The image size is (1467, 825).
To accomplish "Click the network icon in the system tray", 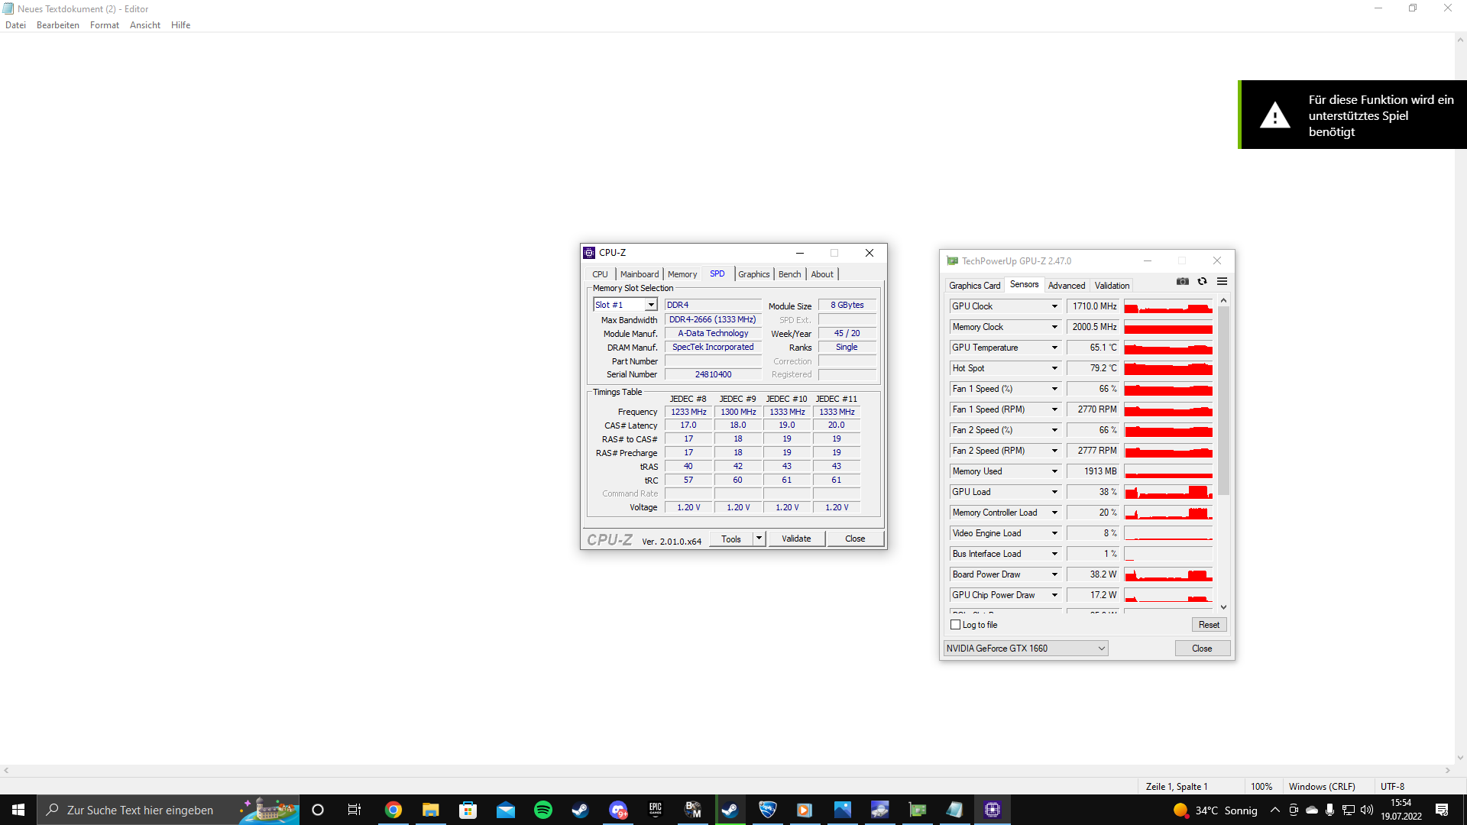I will [x=1349, y=810].
